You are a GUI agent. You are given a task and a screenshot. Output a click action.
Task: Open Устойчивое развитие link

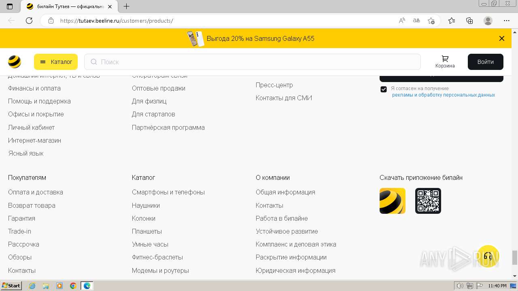click(287, 231)
